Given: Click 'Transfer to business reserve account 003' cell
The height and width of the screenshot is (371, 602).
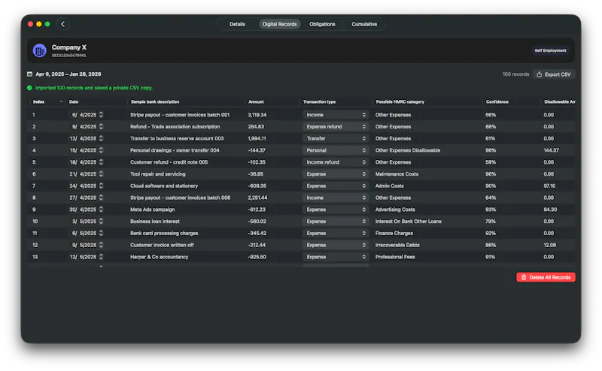Looking at the screenshot, I should pyautogui.click(x=177, y=138).
